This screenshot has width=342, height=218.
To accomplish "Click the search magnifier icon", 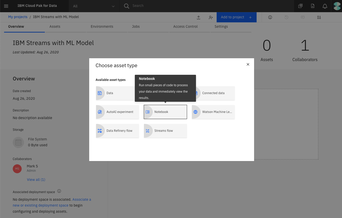I will point(126,6).
